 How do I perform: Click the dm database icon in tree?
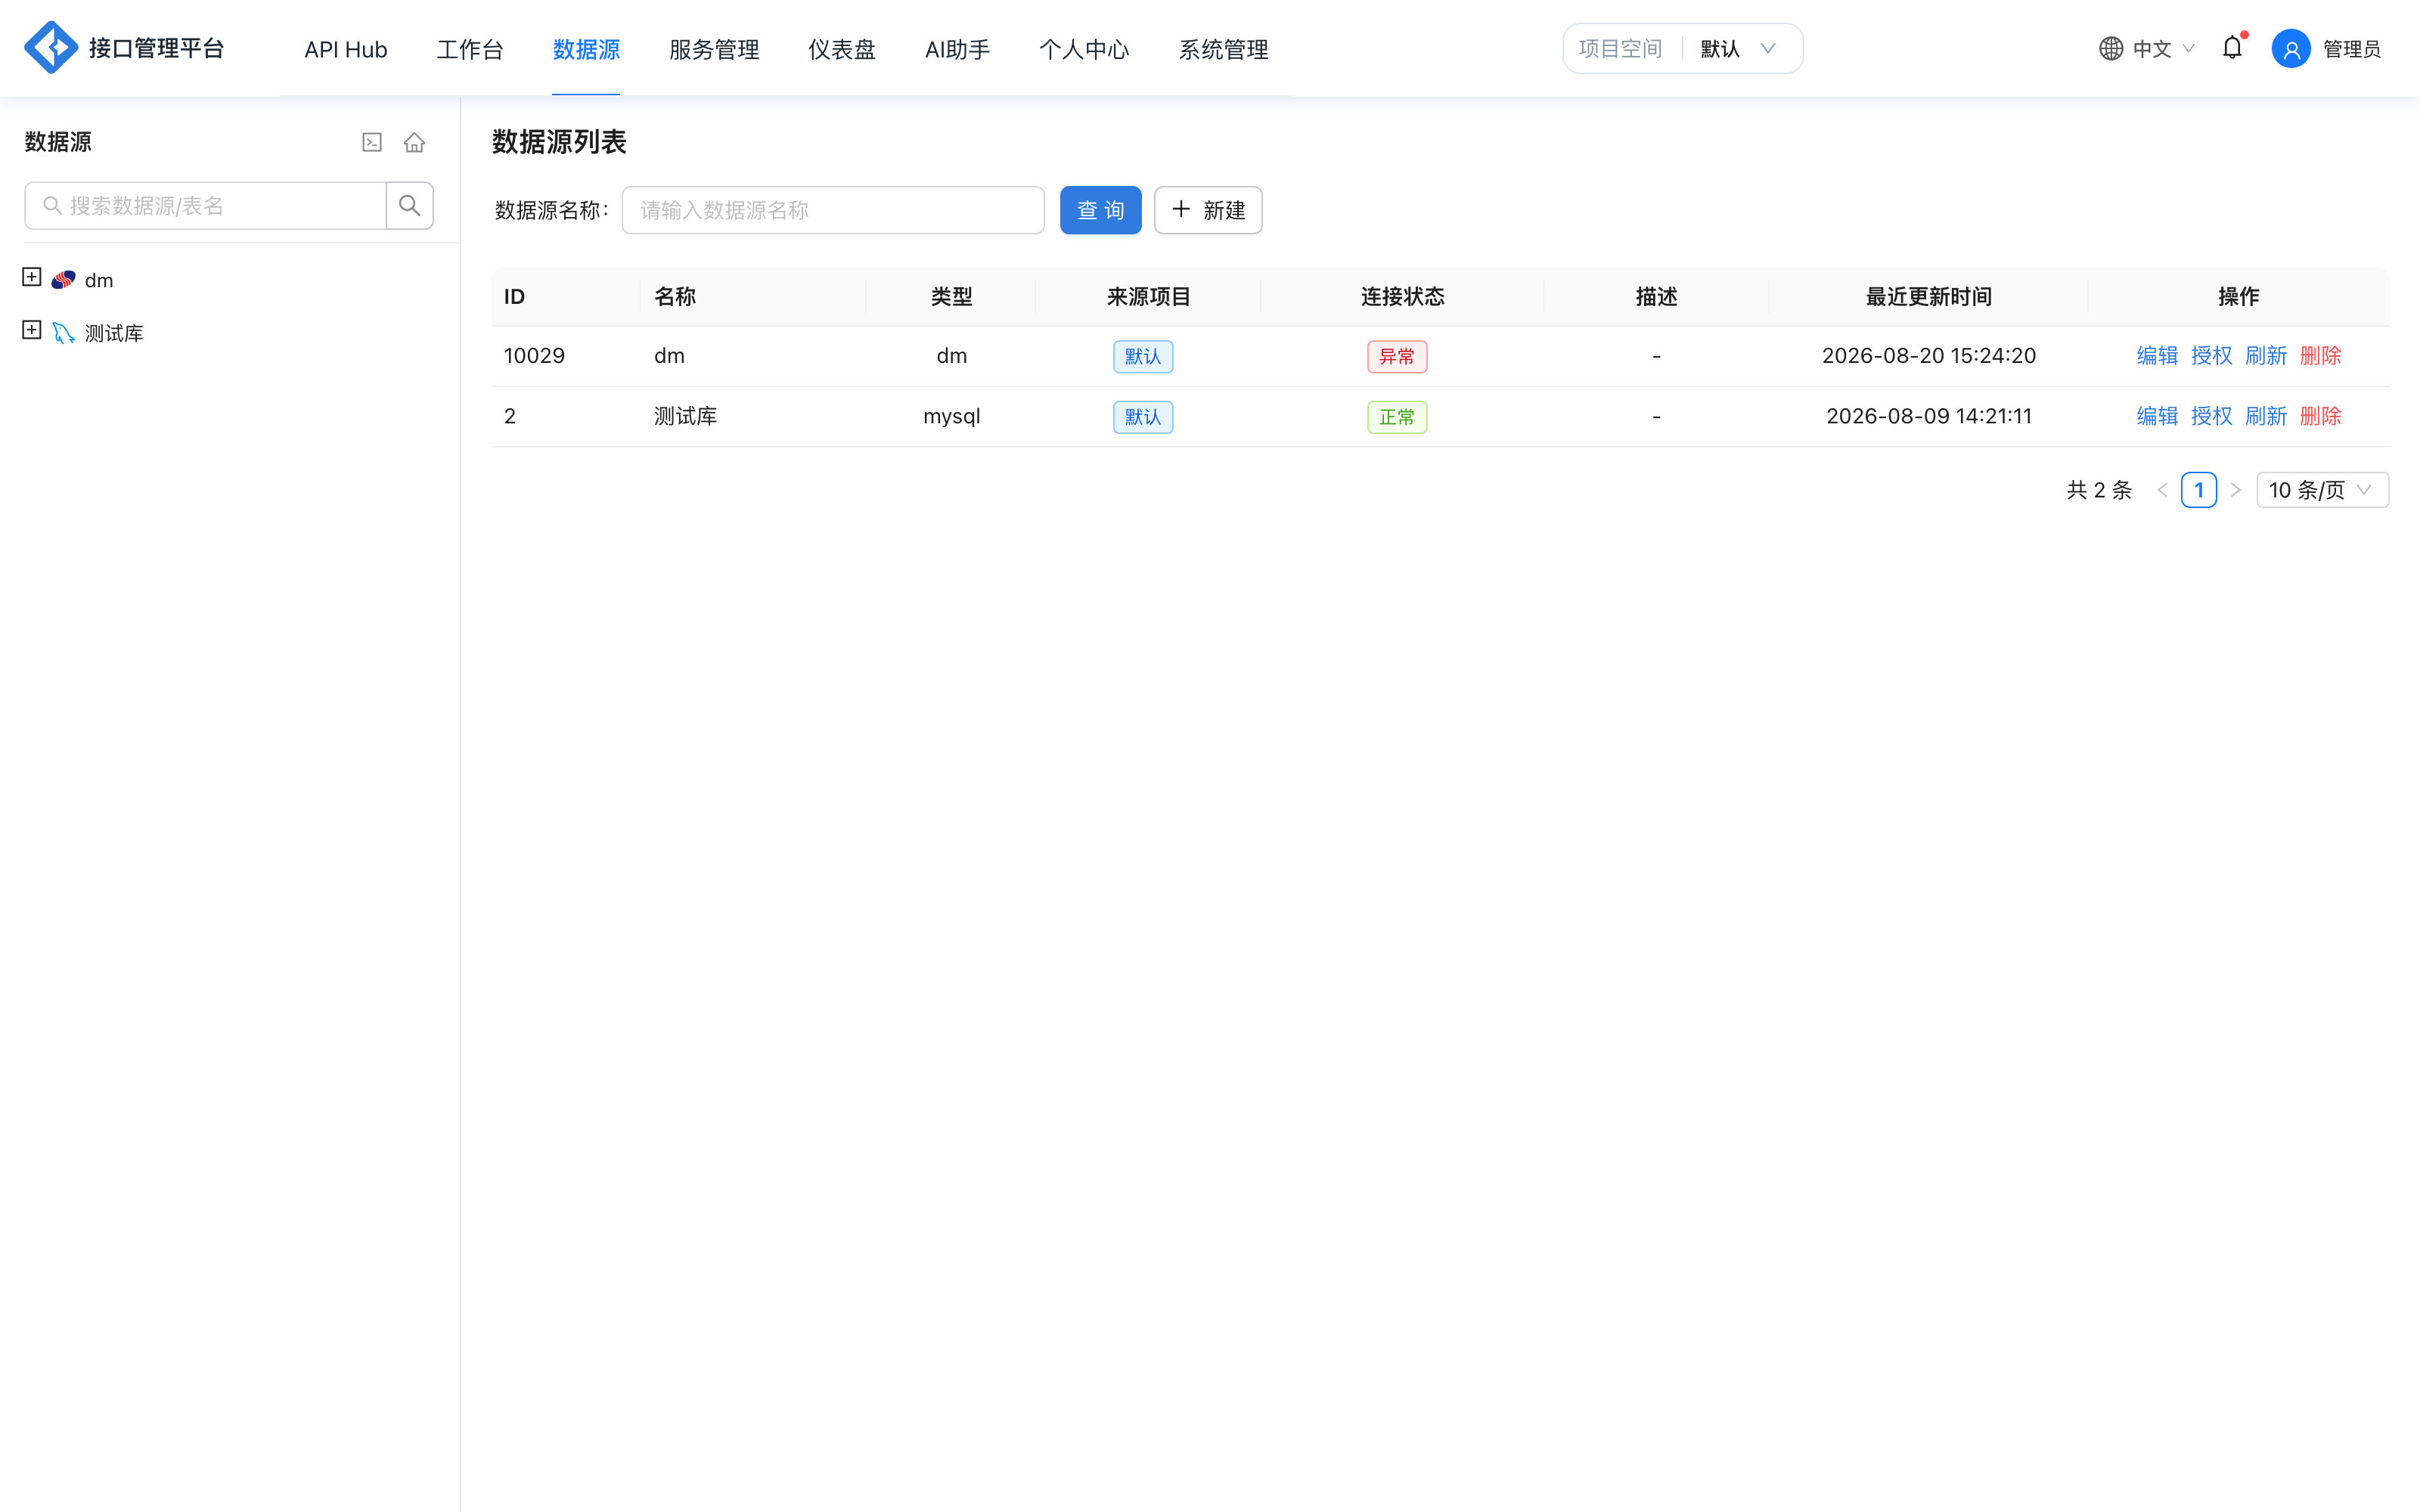click(x=64, y=280)
